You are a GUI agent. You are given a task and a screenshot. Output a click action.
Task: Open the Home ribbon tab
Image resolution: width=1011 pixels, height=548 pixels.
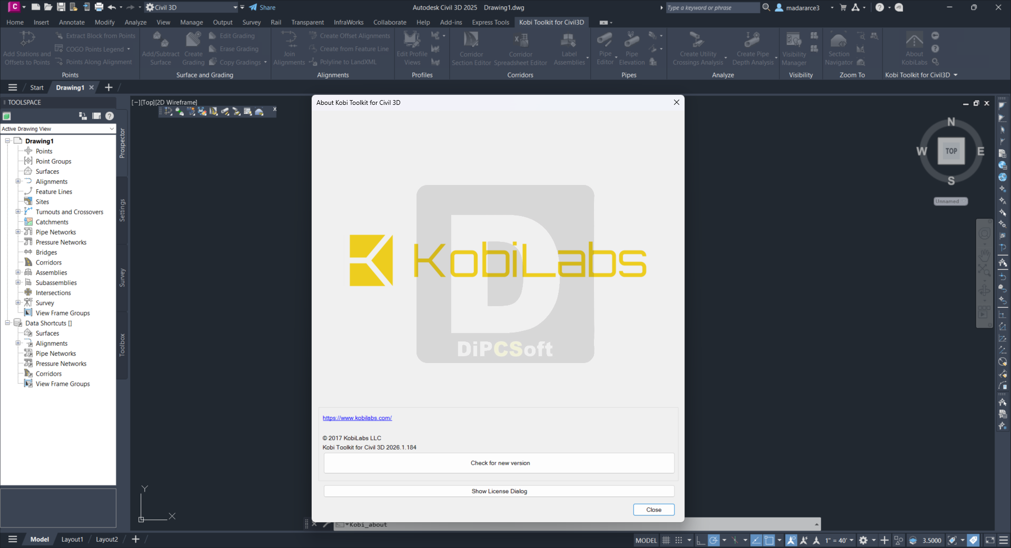15,22
